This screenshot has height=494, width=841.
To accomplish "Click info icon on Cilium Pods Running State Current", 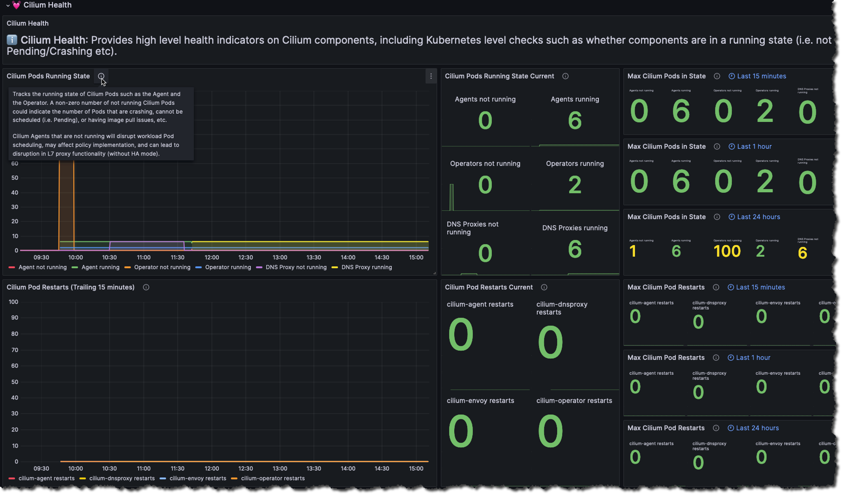I will (x=565, y=76).
